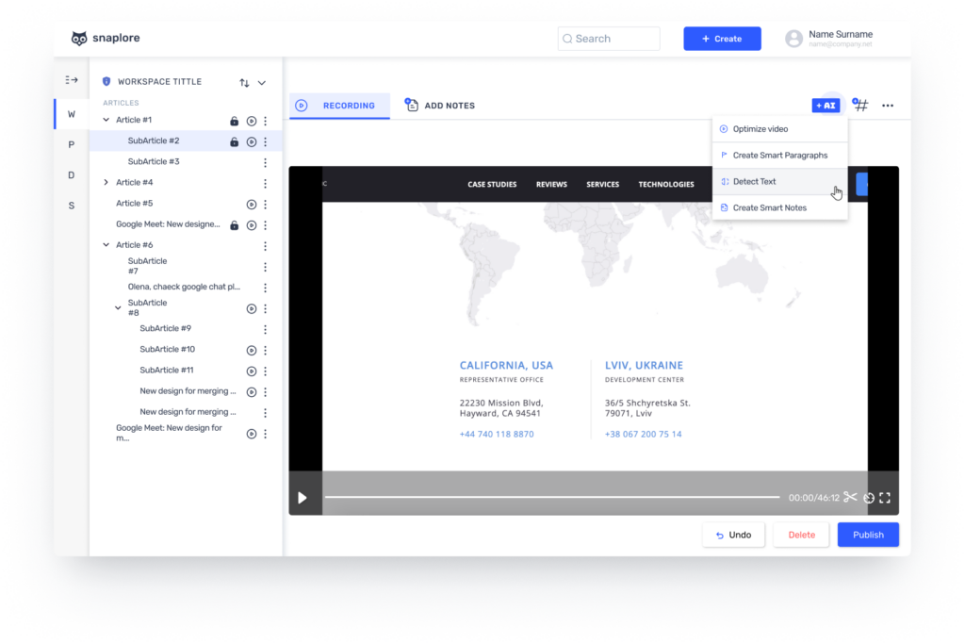Expand the Article #4 tree node

pyautogui.click(x=106, y=182)
